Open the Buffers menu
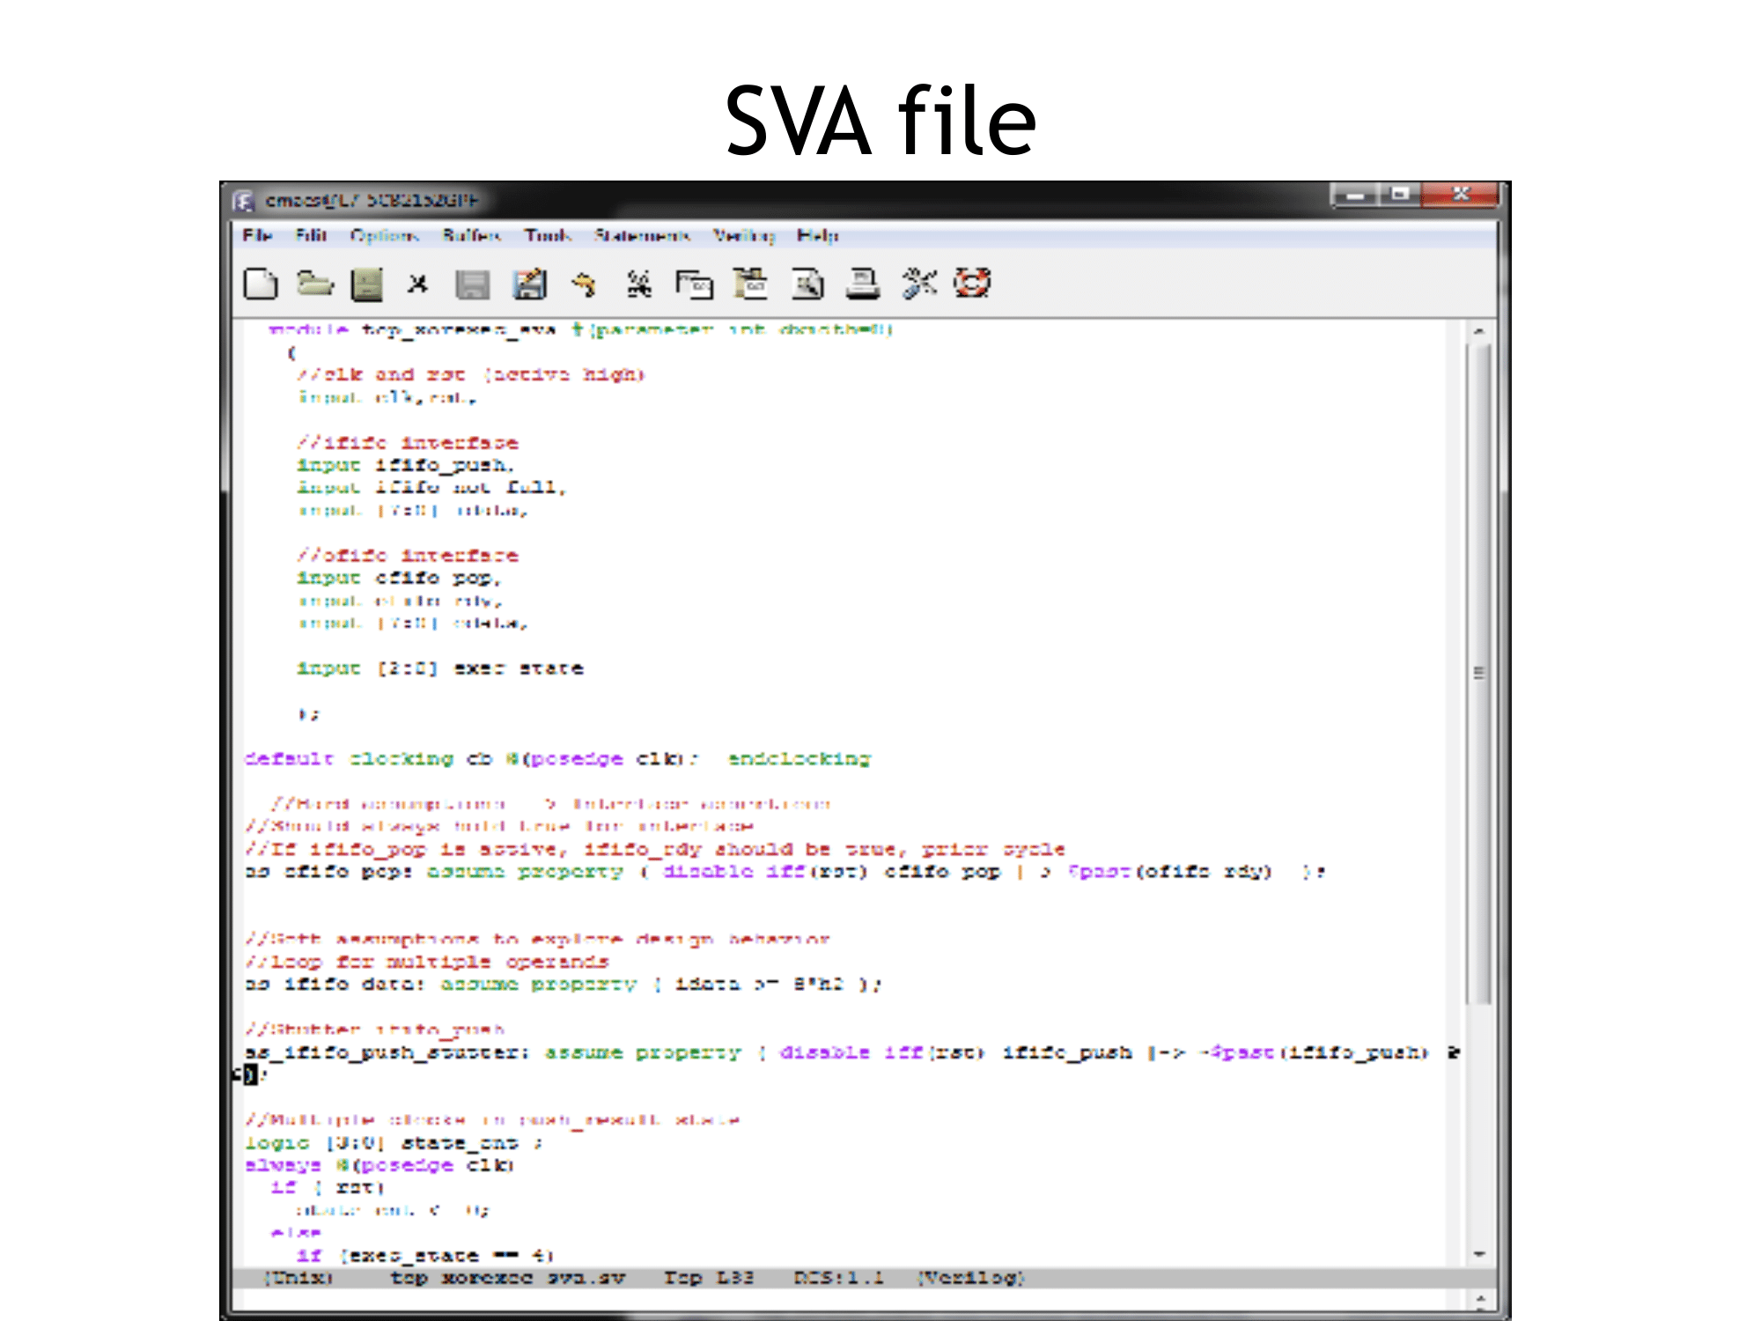The height and width of the screenshot is (1321, 1761). (472, 235)
